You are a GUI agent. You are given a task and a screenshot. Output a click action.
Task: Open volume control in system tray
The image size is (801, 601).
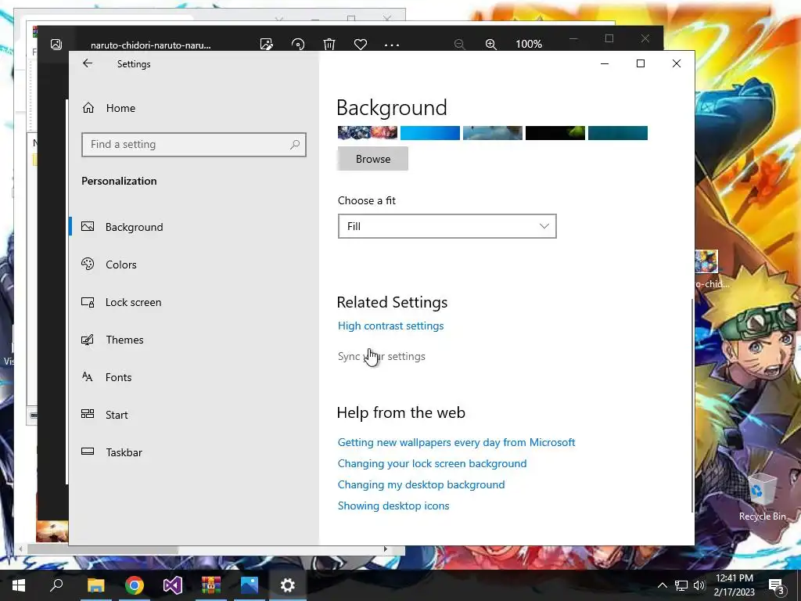pyautogui.click(x=699, y=585)
